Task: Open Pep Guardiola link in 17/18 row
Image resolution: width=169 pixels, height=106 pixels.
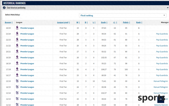Action: point(162,69)
